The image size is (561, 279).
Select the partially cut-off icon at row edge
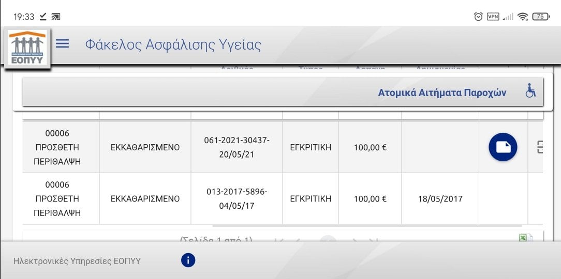(x=540, y=147)
